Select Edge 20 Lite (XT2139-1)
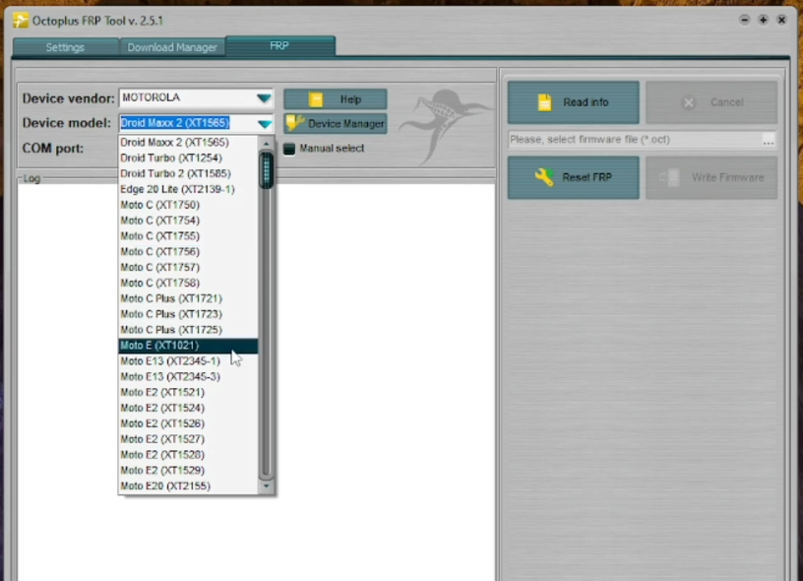803x581 pixels. point(188,189)
